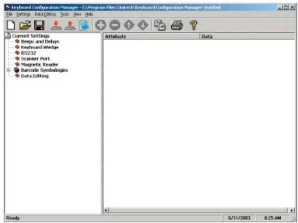This screenshot has height=223, width=298.
Task: Close the Keyboard Configuration Manager window
Action: coord(292,7)
